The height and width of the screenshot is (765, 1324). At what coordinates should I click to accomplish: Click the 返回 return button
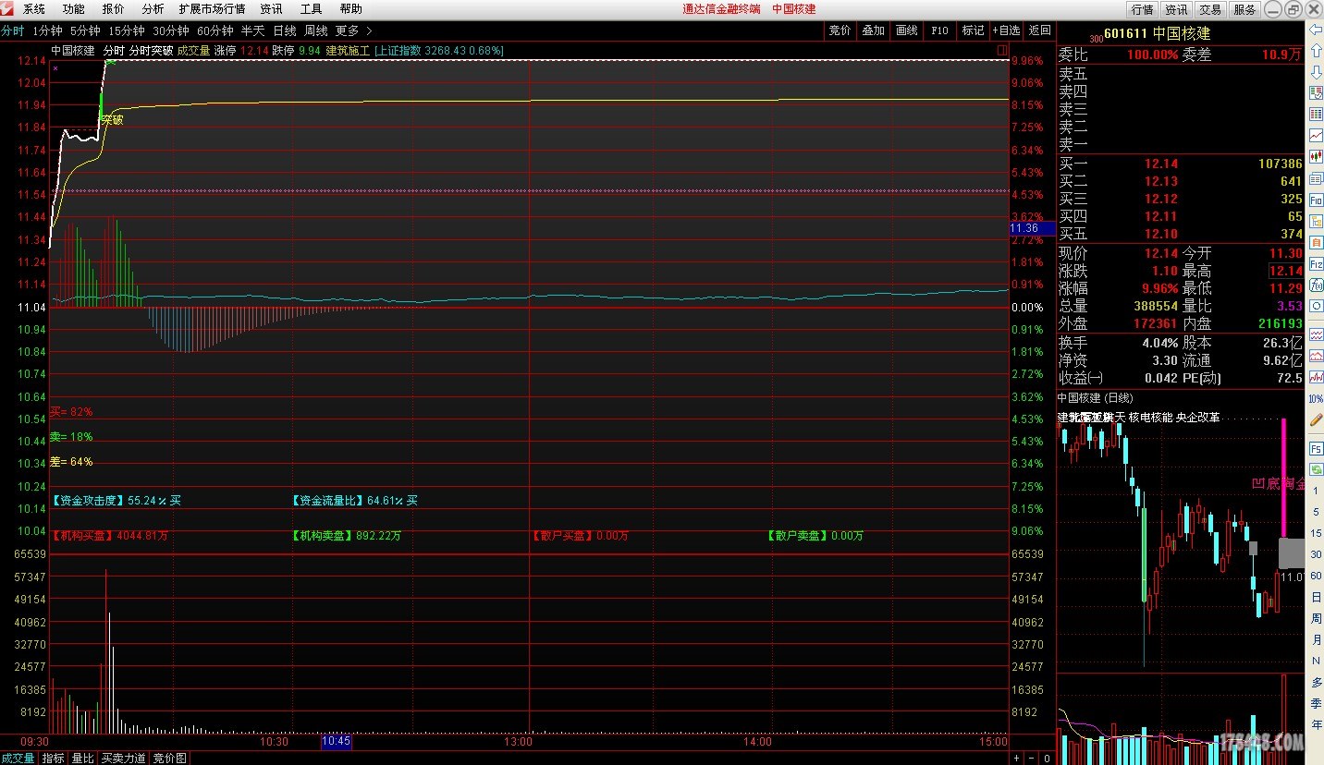click(x=1039, y=30)
